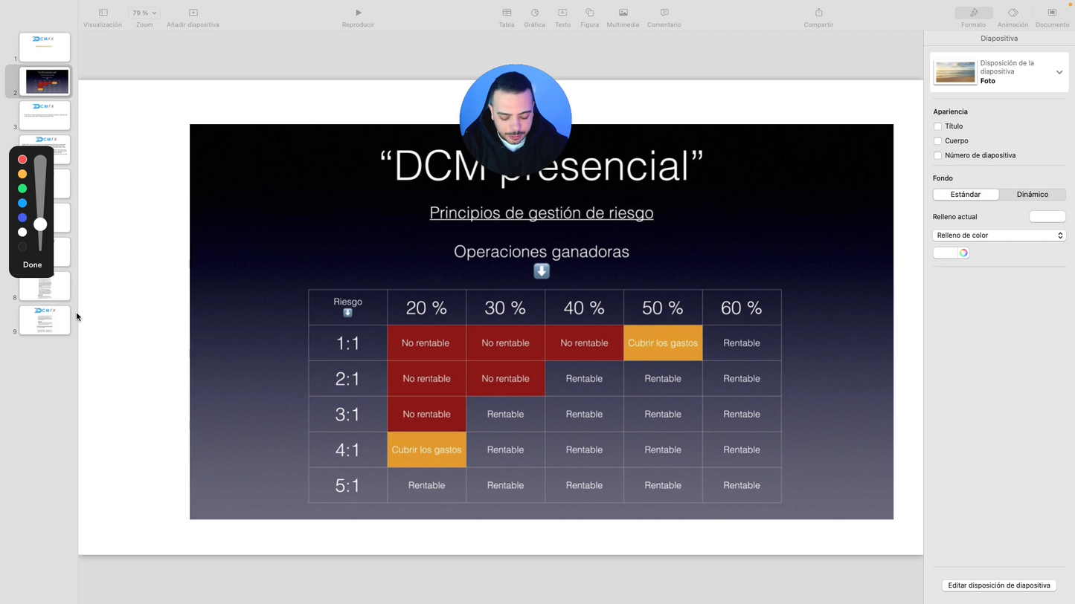
Task: Open the Relleno de color dropdown
Action: (x=998, y=236)
